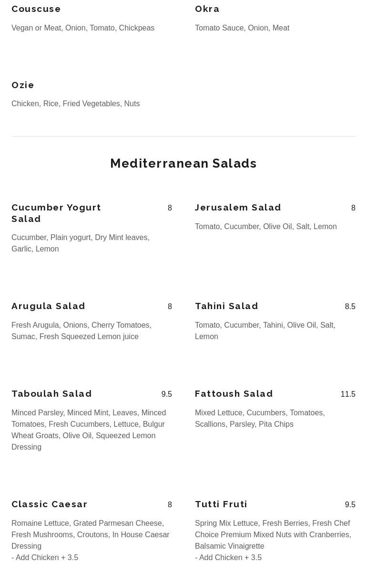The width and height of the screenshot is (367, 572).
Task: Open the Taboulah Salad item
Action: click(x=52, y=394)
